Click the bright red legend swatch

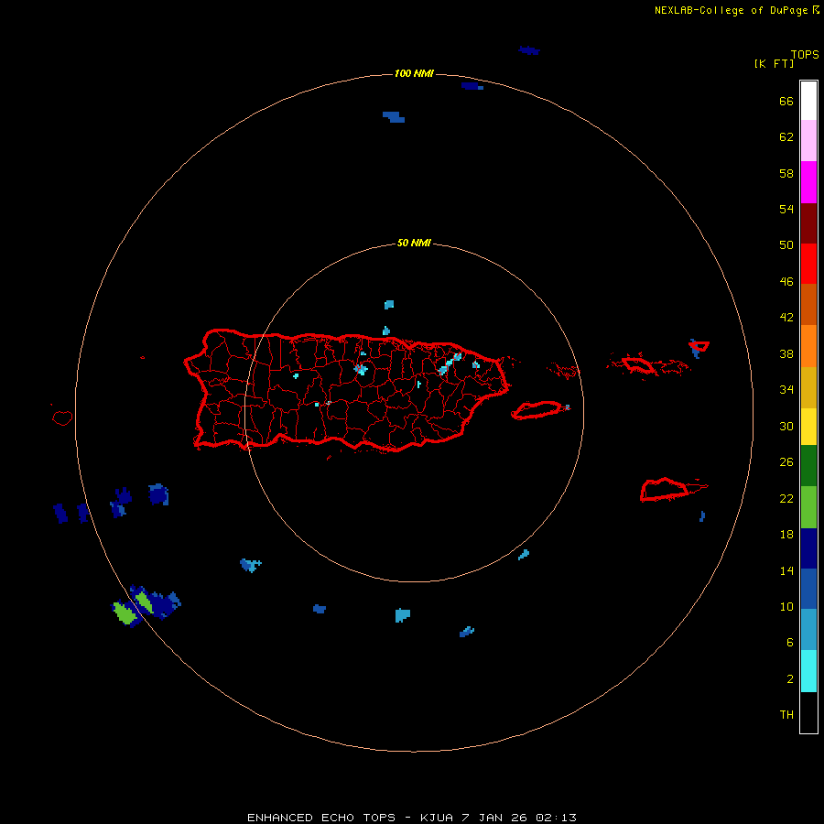point(808,264)
